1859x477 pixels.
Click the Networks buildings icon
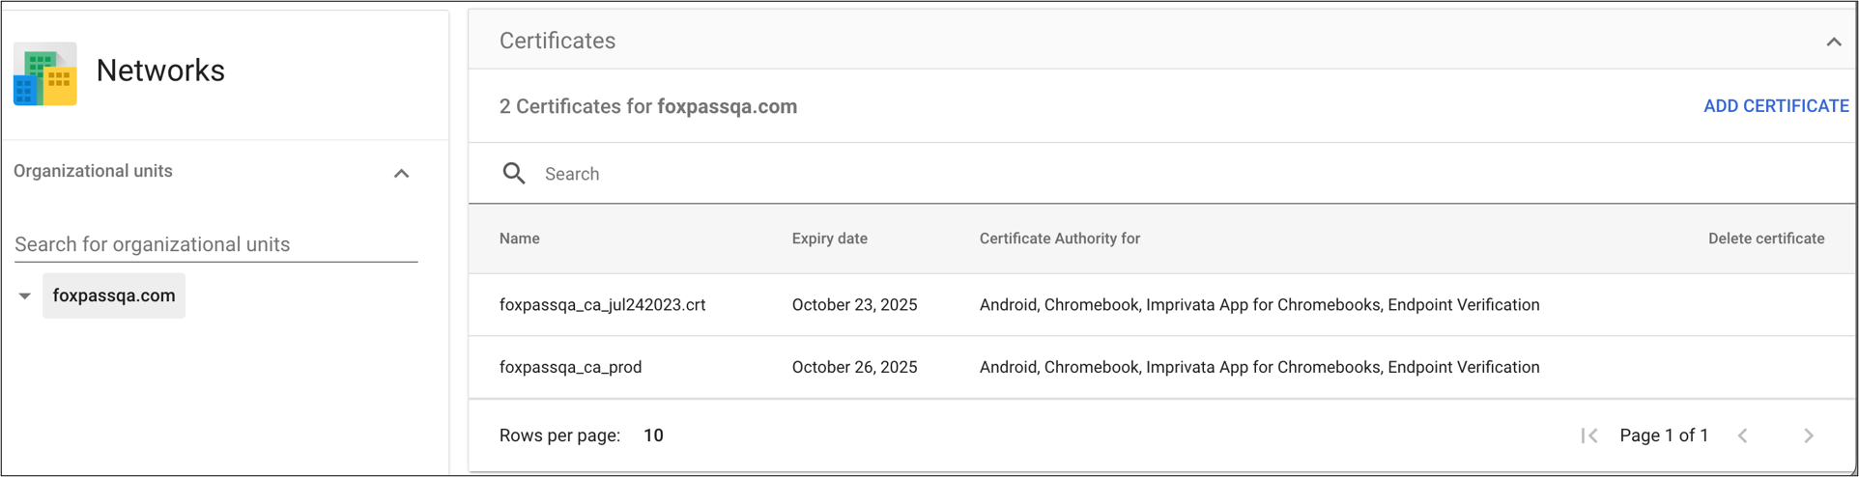pos(44,74)
